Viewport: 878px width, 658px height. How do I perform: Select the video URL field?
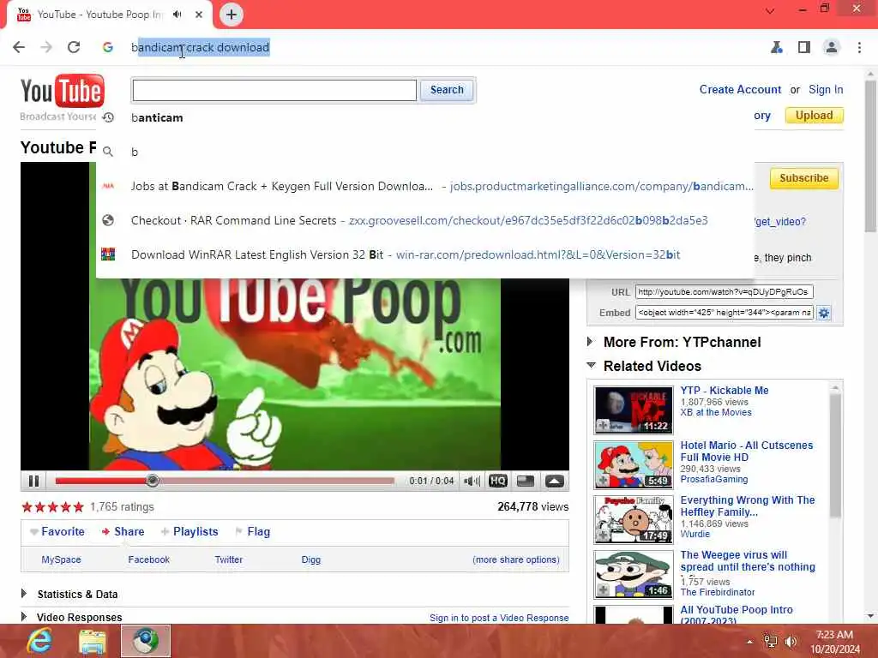(x=724, y=292)
